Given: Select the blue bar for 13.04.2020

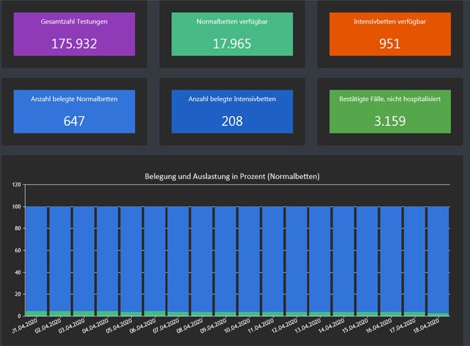Looking at the screenshot, I should pyautogui.click(x=320, y=258).
